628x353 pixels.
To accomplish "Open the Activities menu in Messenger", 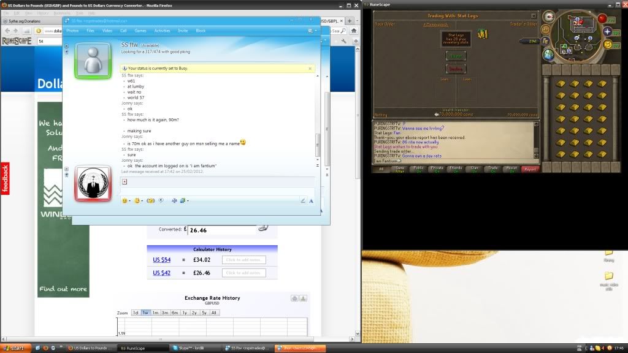I will coord(162,31).
